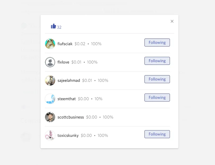Open scottcbusiness's profile photo
This screenshot has width=215, height=165.
(50, 117)
